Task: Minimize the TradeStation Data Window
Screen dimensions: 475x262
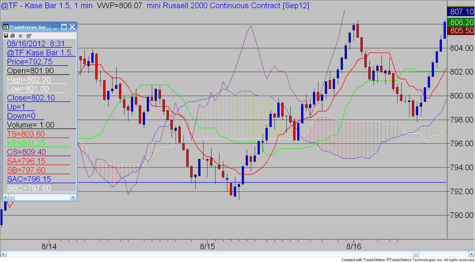Action: (56, 27)
